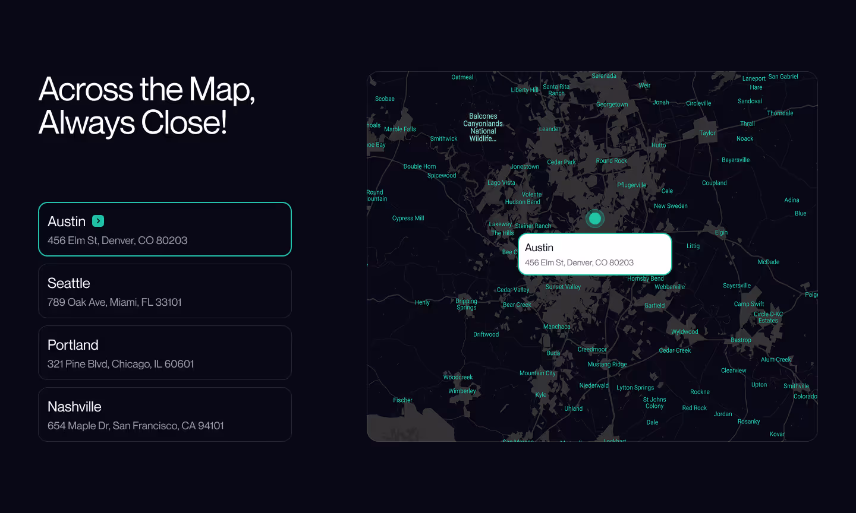Click the '321 Pine Blvd, Chicago, IL 60601' address

pyautogui.click(x=121, y=364)
